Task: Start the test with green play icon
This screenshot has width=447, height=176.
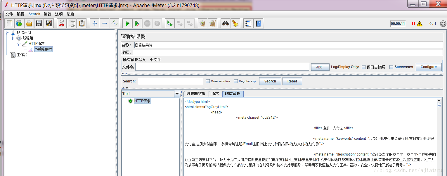Action: pyautogui.click(x=127, y=23)
